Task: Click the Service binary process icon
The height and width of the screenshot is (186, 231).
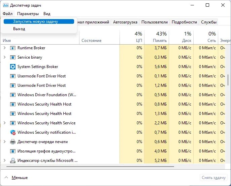Action: pos(13,57)
